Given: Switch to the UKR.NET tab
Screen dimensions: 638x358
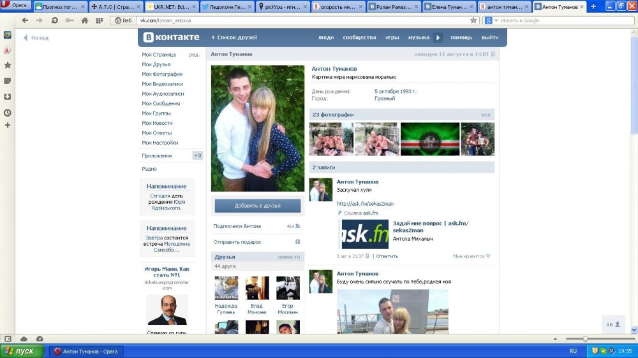Looking at the screenshot, I should click(x=170, y=6).
